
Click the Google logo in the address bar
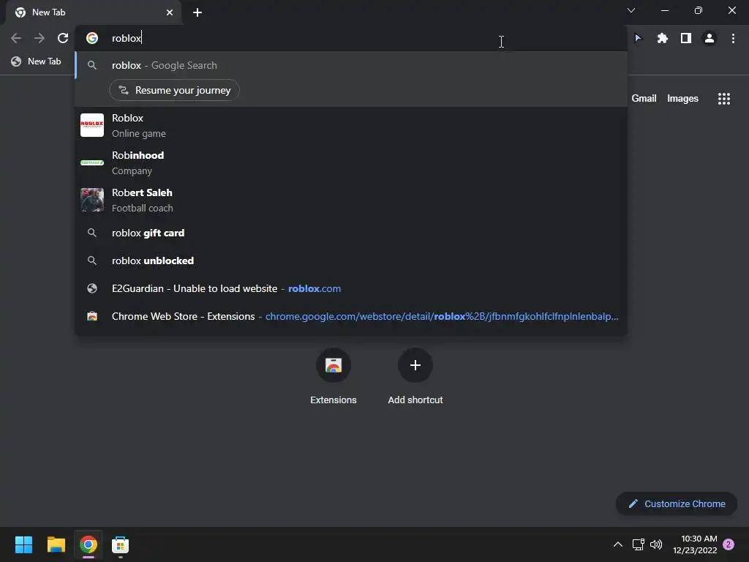tap(92, 38)
